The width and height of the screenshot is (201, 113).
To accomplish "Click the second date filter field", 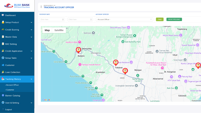I will pyautogui.click(x=80, y=19).
